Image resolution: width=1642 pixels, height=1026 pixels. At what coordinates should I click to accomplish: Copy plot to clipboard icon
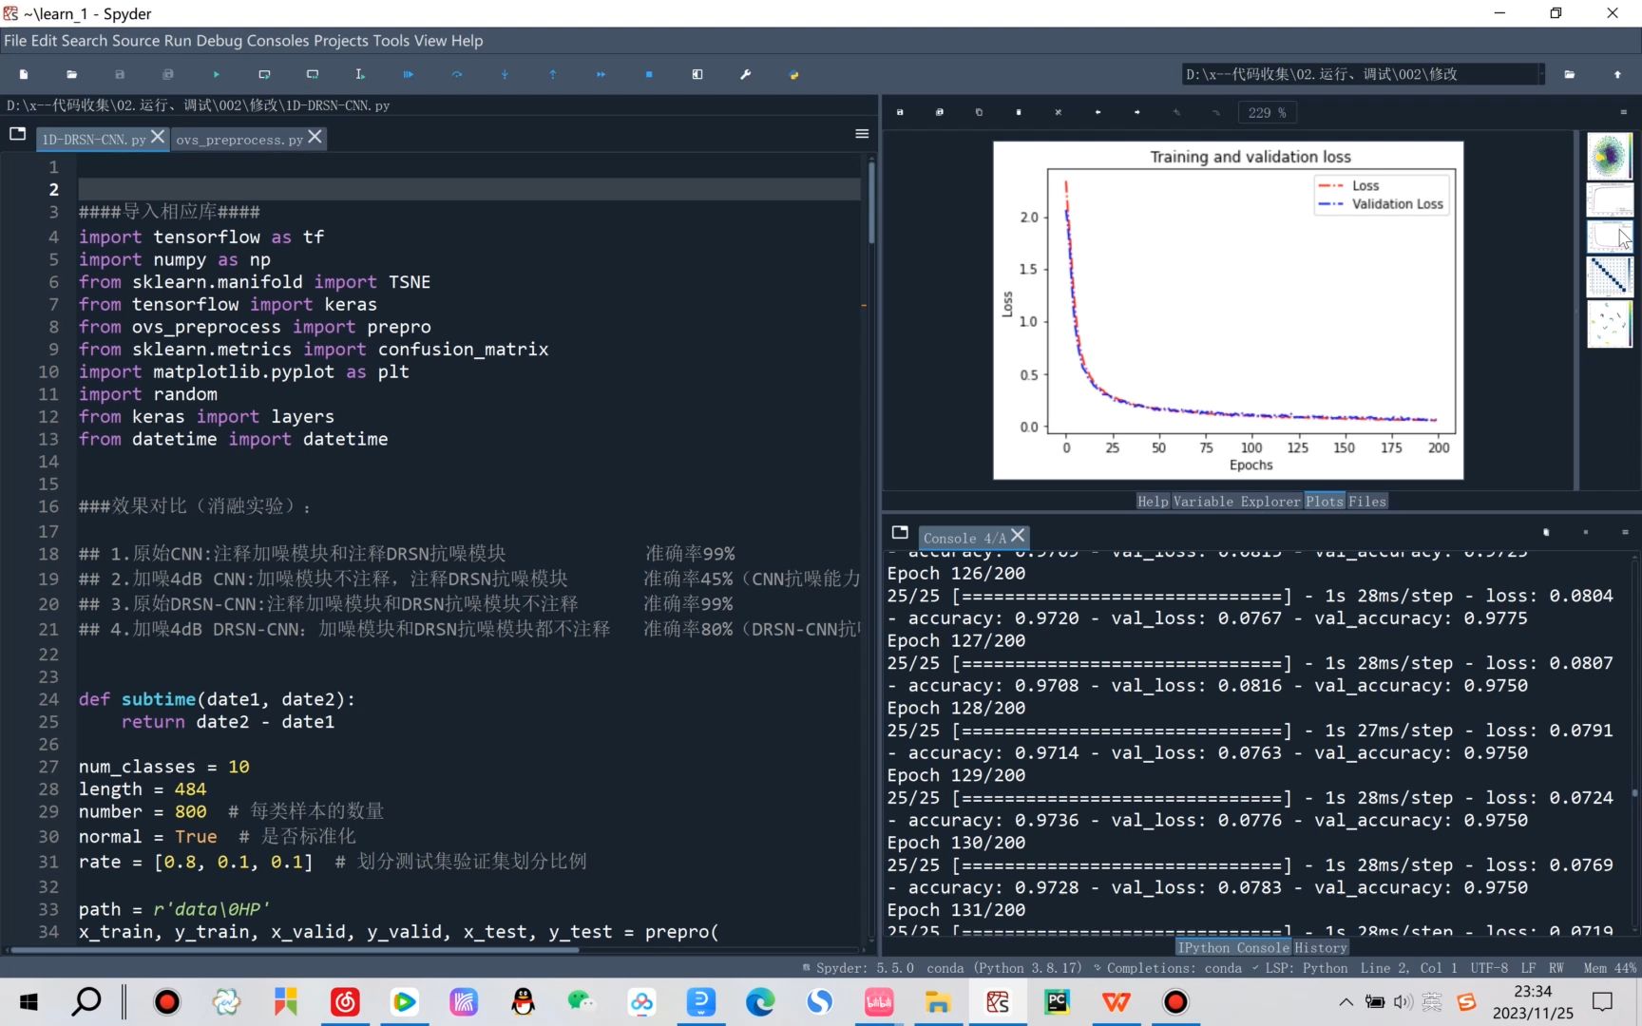[979, 112]
